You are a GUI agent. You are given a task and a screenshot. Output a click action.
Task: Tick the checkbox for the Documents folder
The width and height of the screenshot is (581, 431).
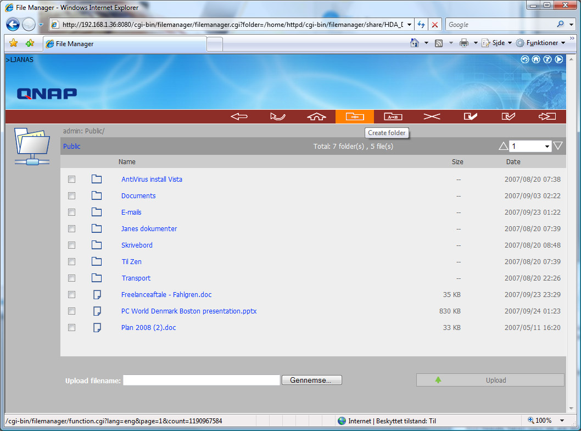coord(71,196)
